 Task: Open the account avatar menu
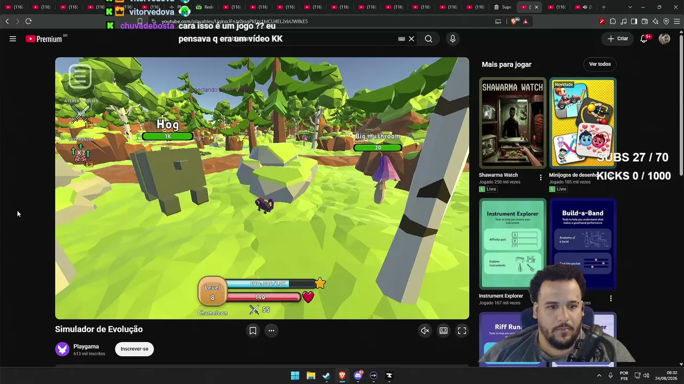click(664, 38)
